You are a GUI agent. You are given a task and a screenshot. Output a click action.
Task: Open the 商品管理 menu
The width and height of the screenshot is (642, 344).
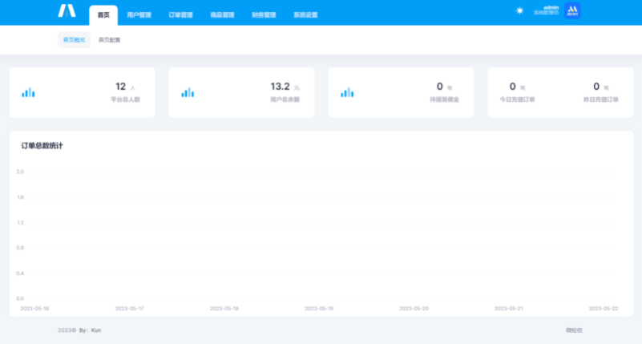coord(222,14)
